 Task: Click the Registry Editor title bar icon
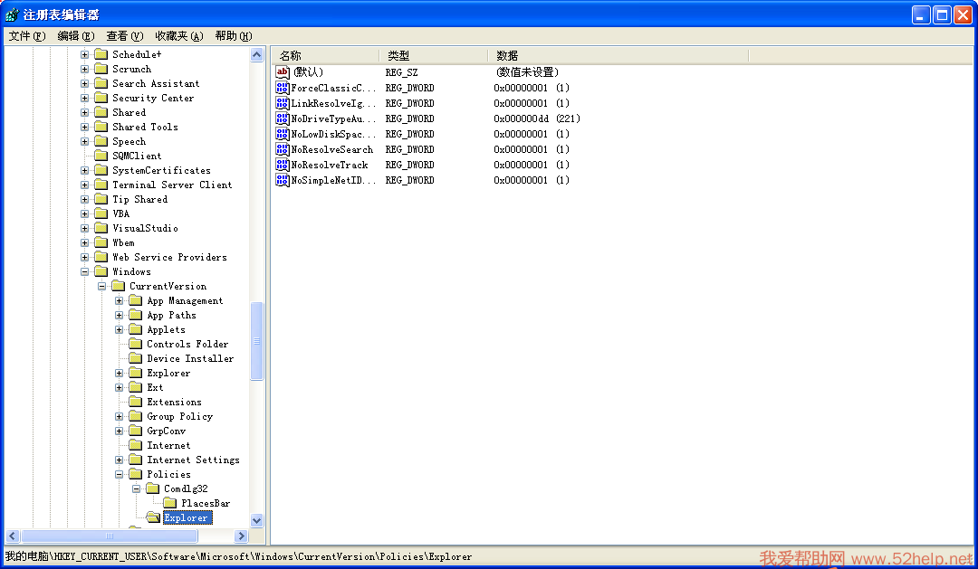tap(12, 14)
